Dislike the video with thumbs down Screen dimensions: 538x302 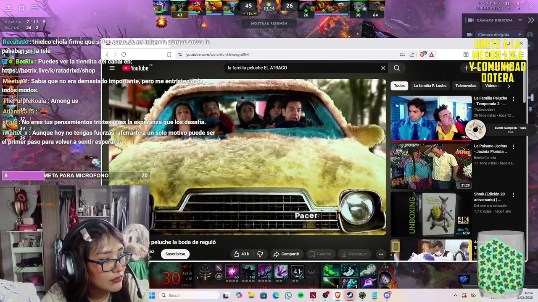coord(260,254)
